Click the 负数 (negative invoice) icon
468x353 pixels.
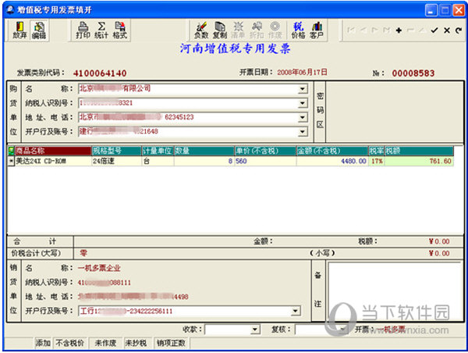pos(201,30)
